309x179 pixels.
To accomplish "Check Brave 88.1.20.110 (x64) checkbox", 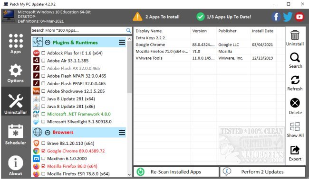I will tap(43, 143).
